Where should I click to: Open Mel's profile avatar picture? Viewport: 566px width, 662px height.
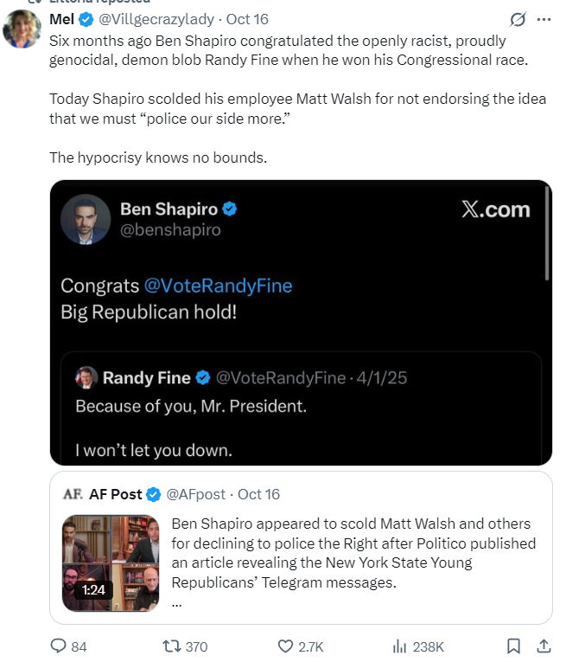(x=22, y=29)
